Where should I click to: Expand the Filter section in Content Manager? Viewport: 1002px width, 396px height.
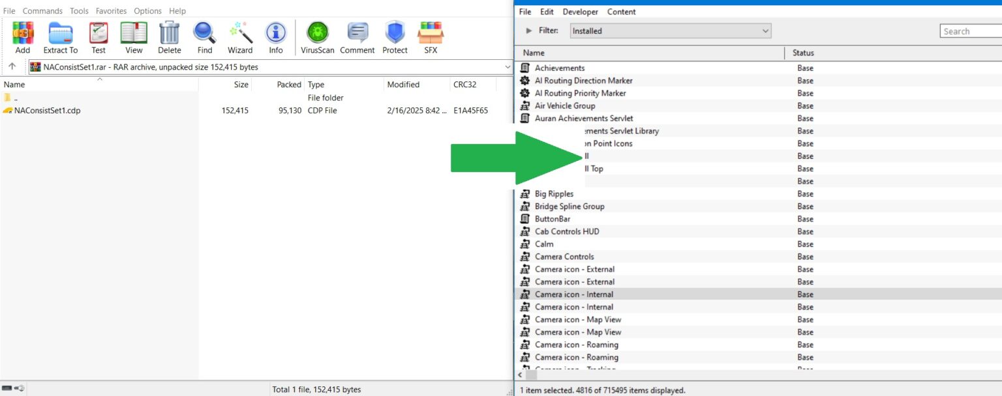[x=530, y=30]
